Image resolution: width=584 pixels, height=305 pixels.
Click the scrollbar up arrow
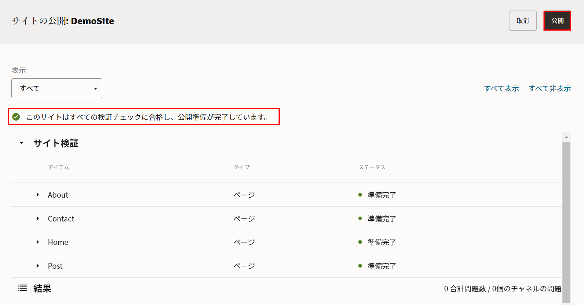click(566, 137)
